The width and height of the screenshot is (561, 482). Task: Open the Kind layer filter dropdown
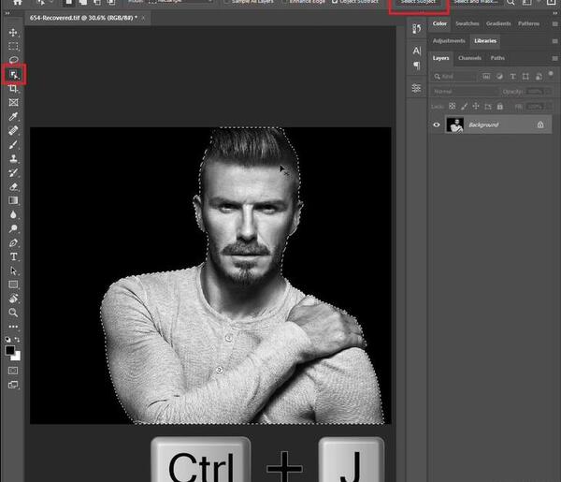tap(454, 76)
